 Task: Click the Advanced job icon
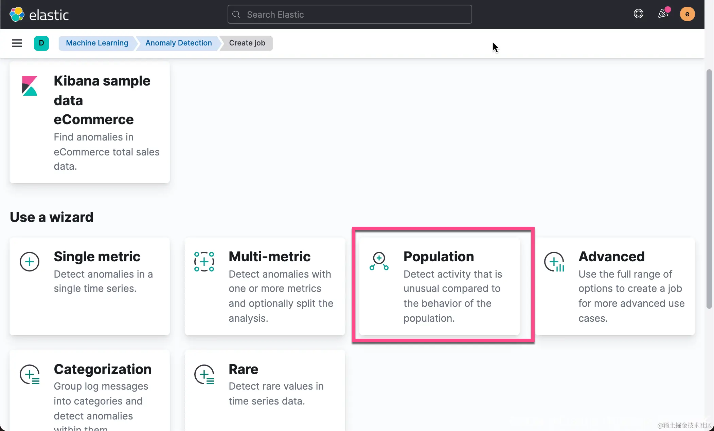click(x=554, y=262)
